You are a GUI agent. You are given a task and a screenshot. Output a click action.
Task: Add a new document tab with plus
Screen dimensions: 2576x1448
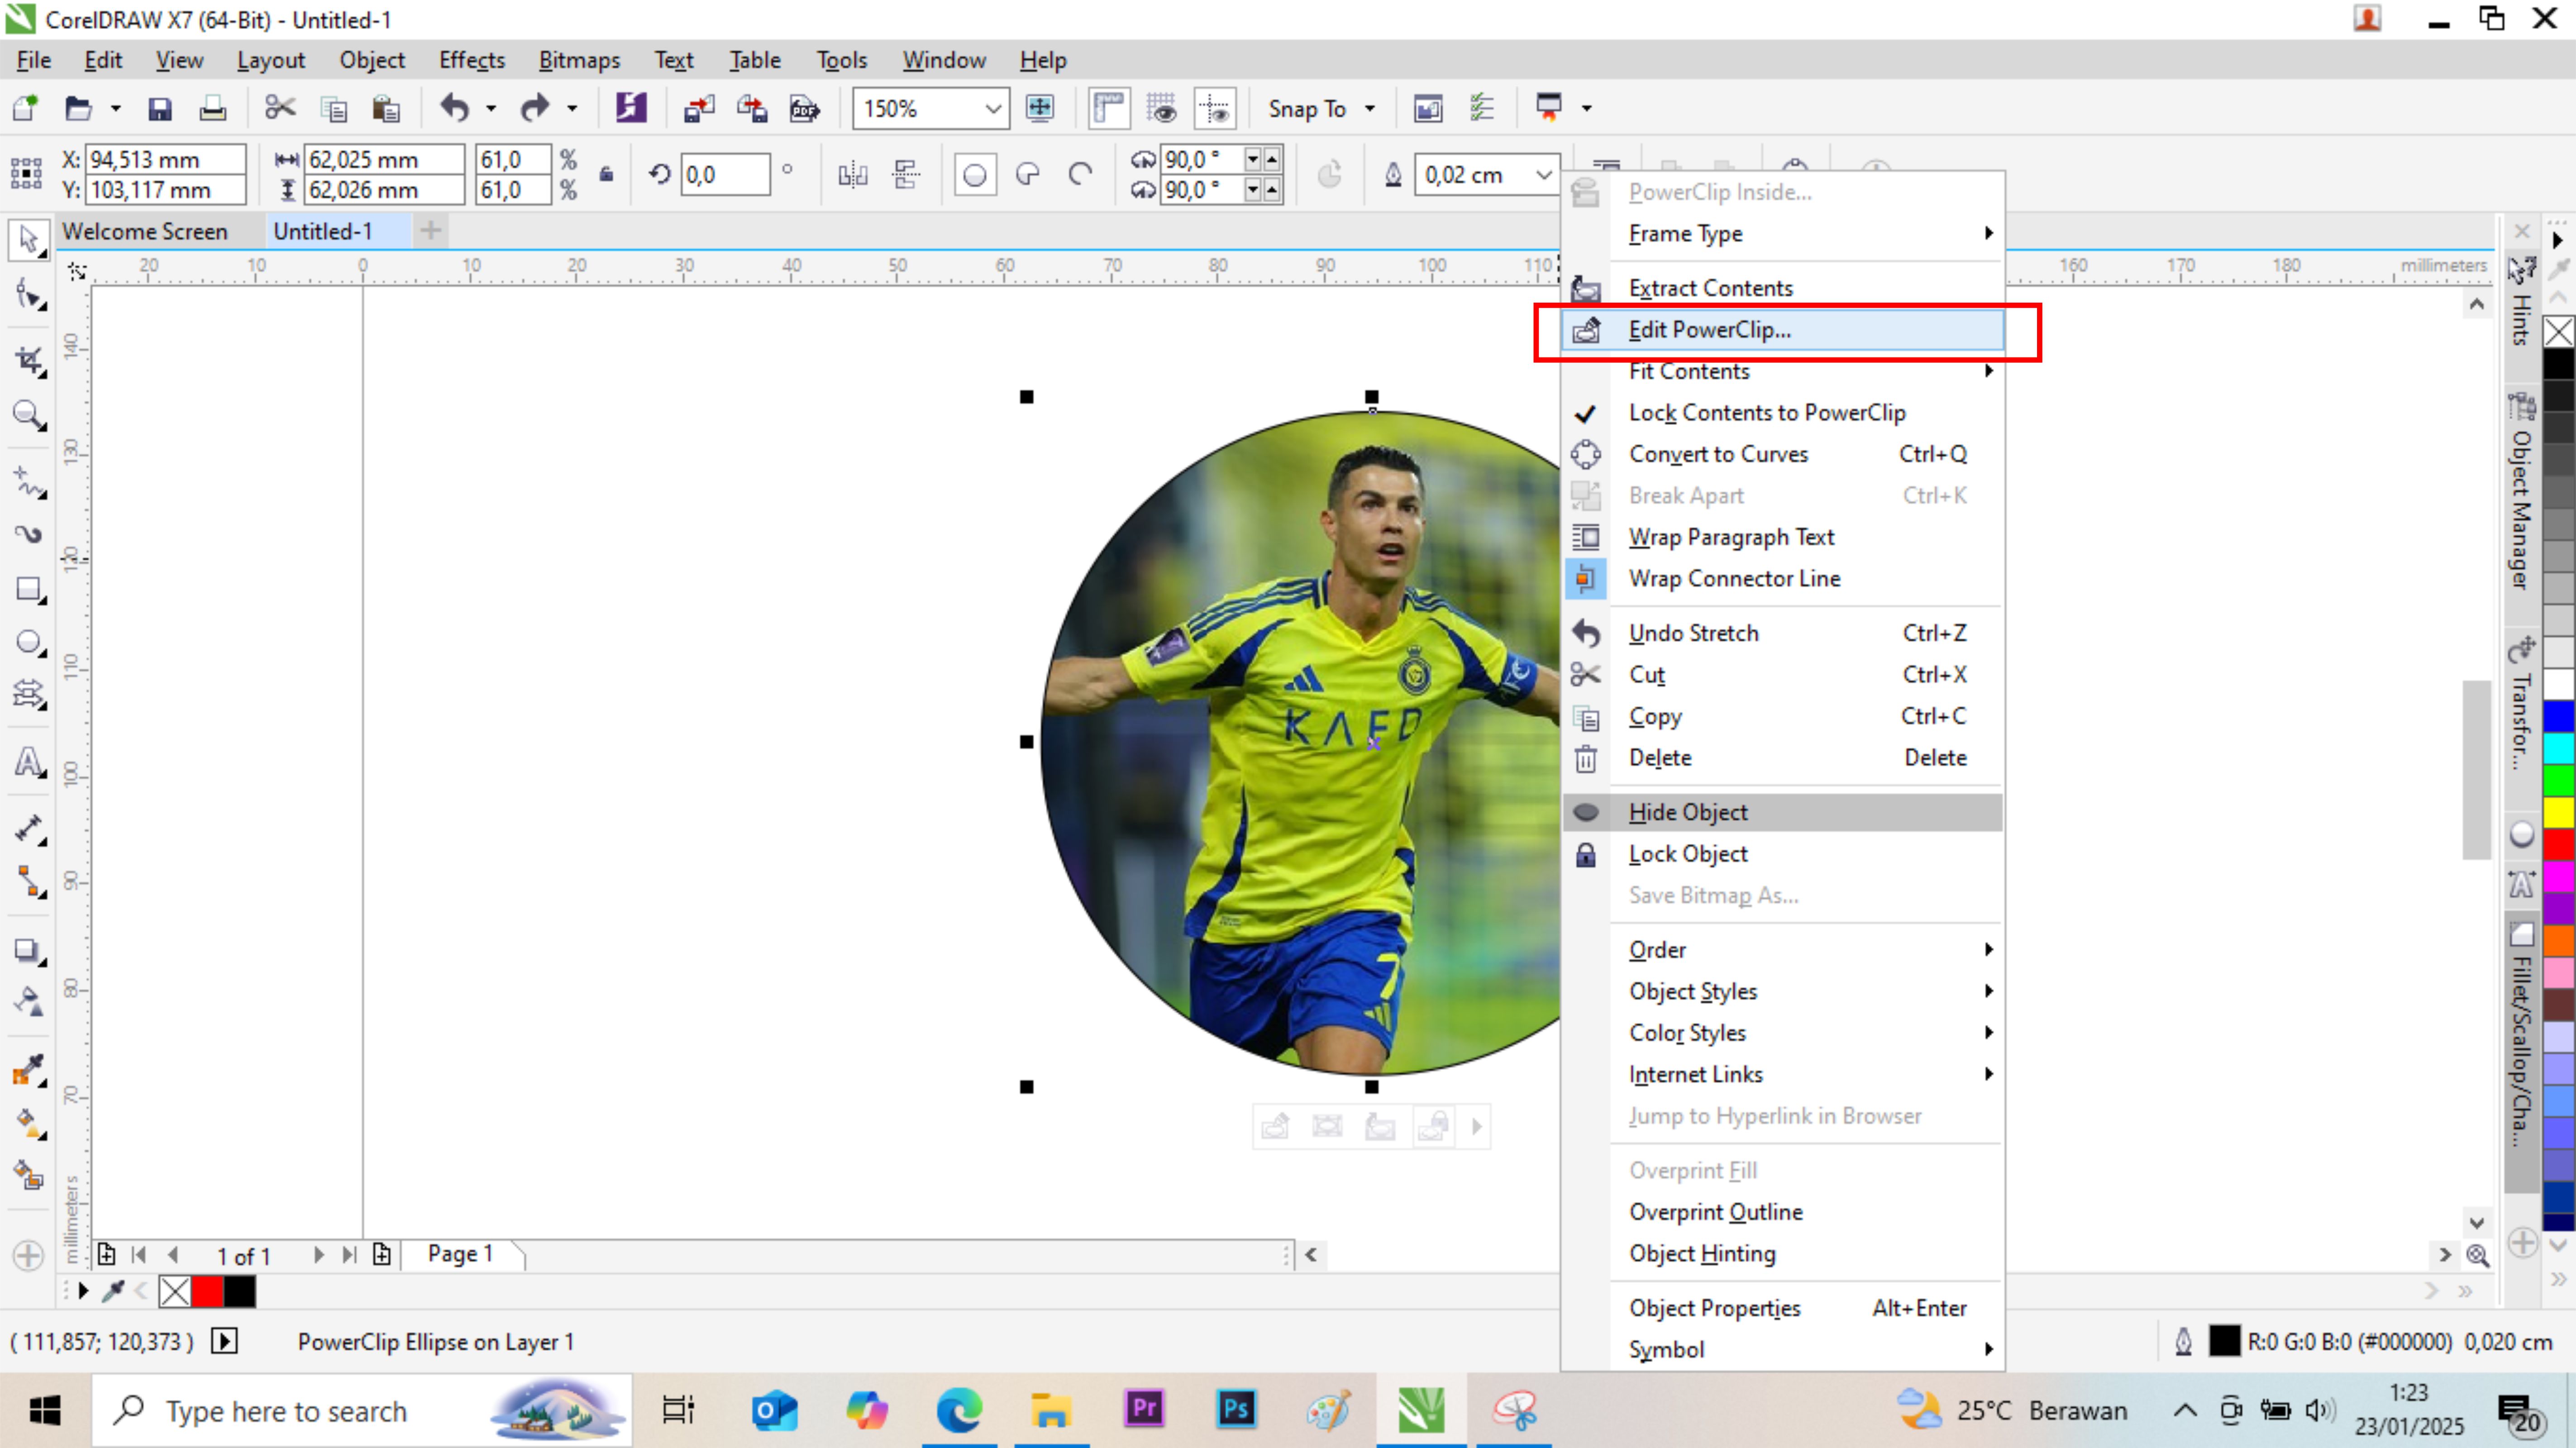[430, 231]
